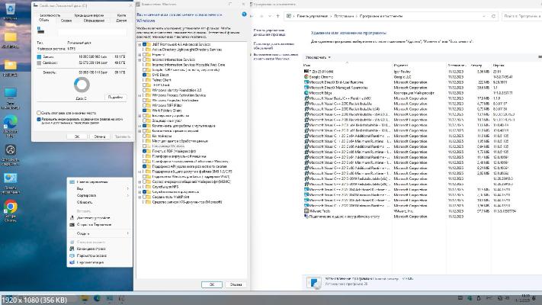Click Командная строка icon in context menu
The image size is (542, 305).
pyautogui.click(x=73, y=249)
